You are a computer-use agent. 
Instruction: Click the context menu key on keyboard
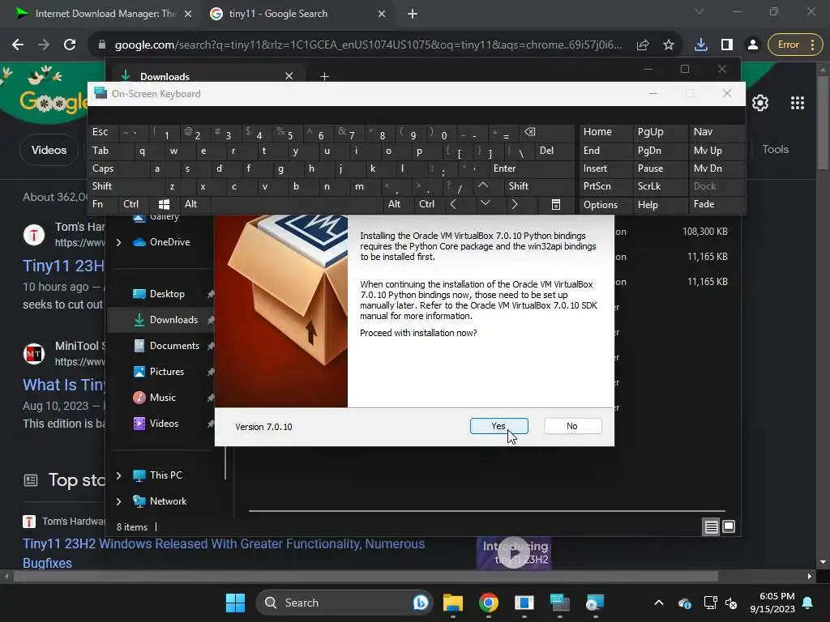(556, 205)
